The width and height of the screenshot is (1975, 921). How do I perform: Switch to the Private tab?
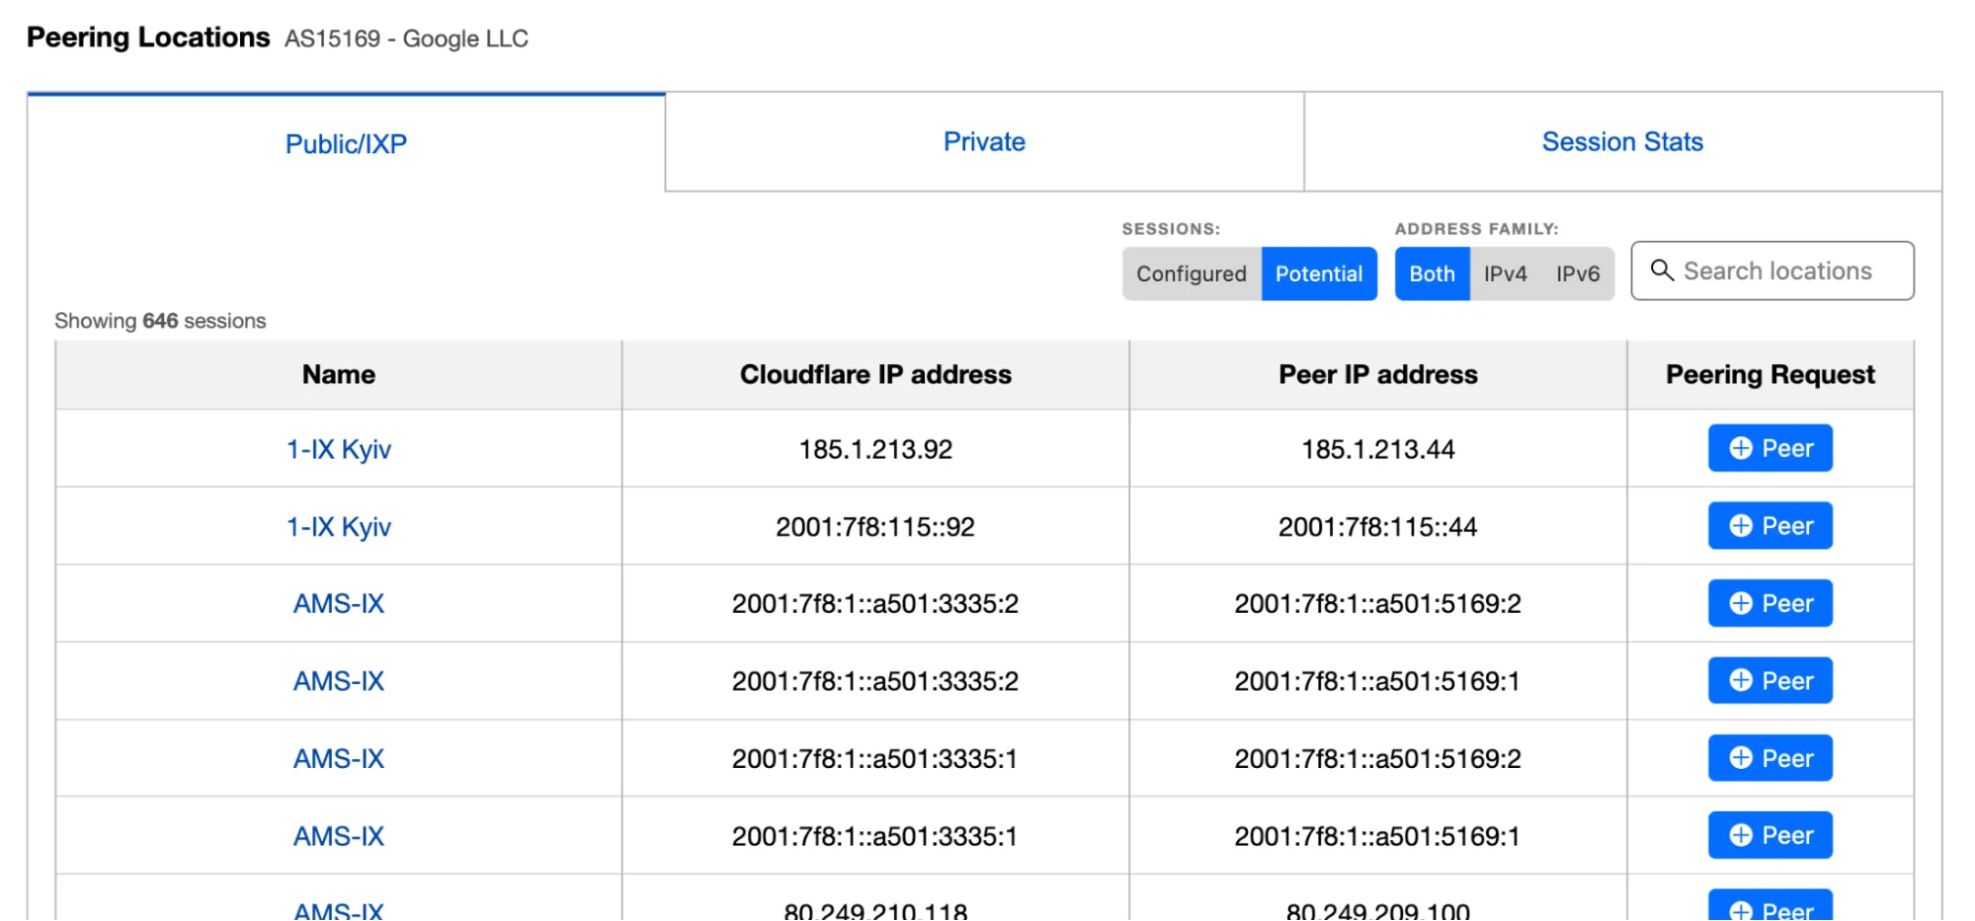(x=984, y=141)
